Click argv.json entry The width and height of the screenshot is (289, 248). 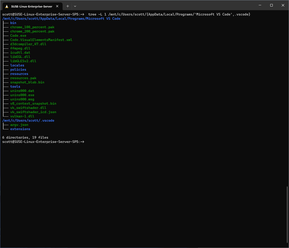pos(19,125)
